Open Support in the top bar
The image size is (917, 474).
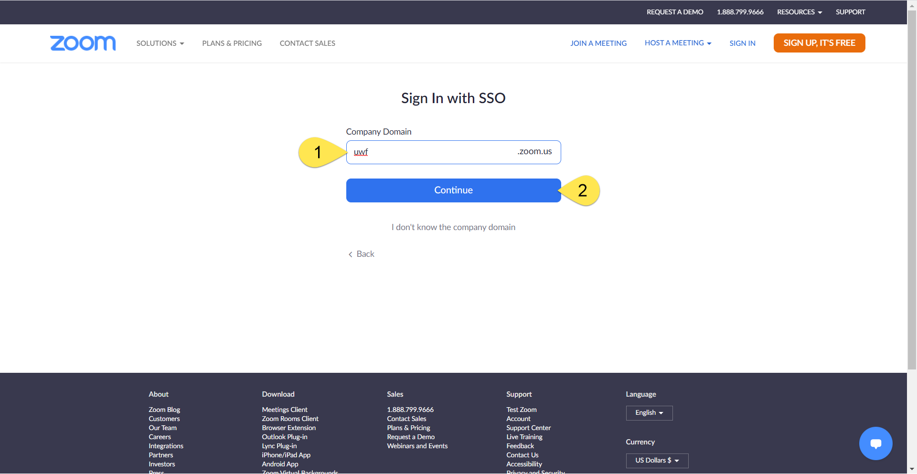click(x=850, y=12)
